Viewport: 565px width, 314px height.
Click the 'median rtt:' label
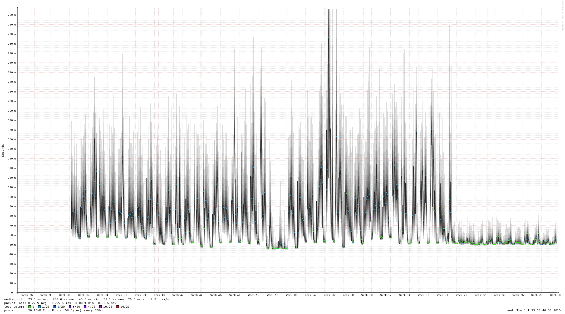[14, 299]
